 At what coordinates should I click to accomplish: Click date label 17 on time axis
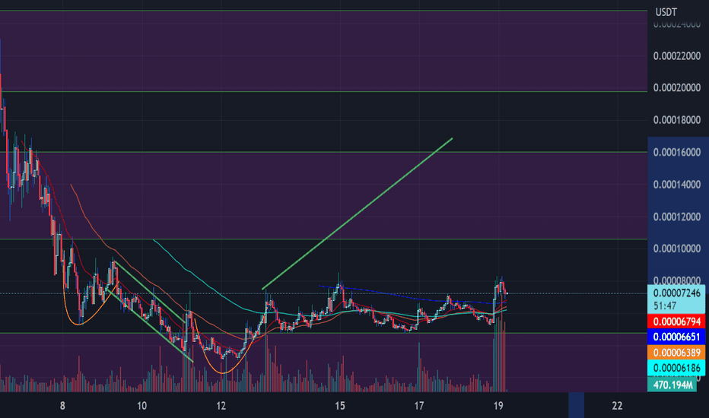[418, 406]
